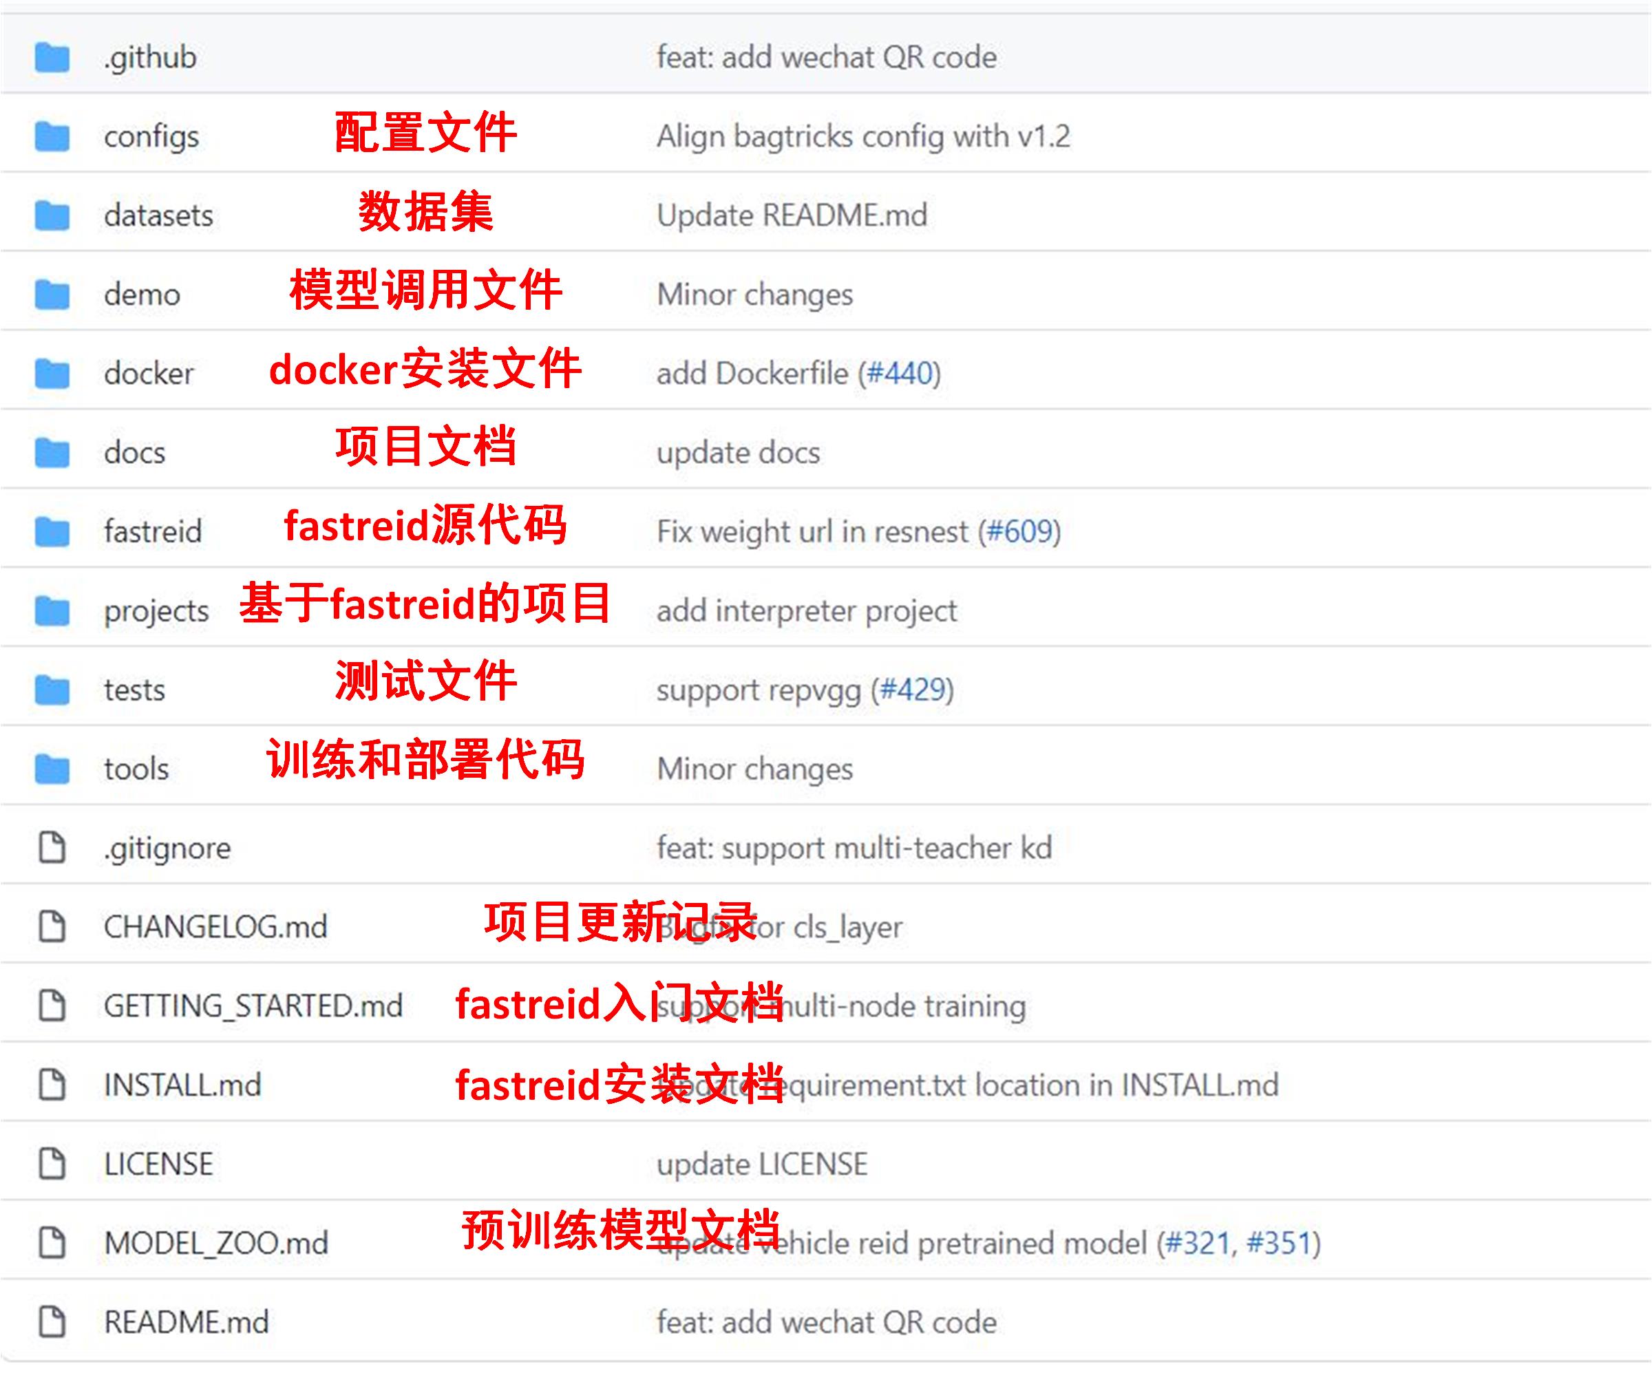This screenshot has height=1373, width=1652.
Task: Open the datasets folder name
Action: (158, 215)
